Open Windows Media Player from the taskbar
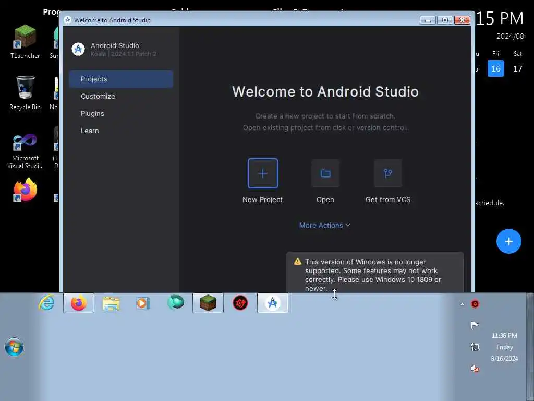 [x=143, y=303]
